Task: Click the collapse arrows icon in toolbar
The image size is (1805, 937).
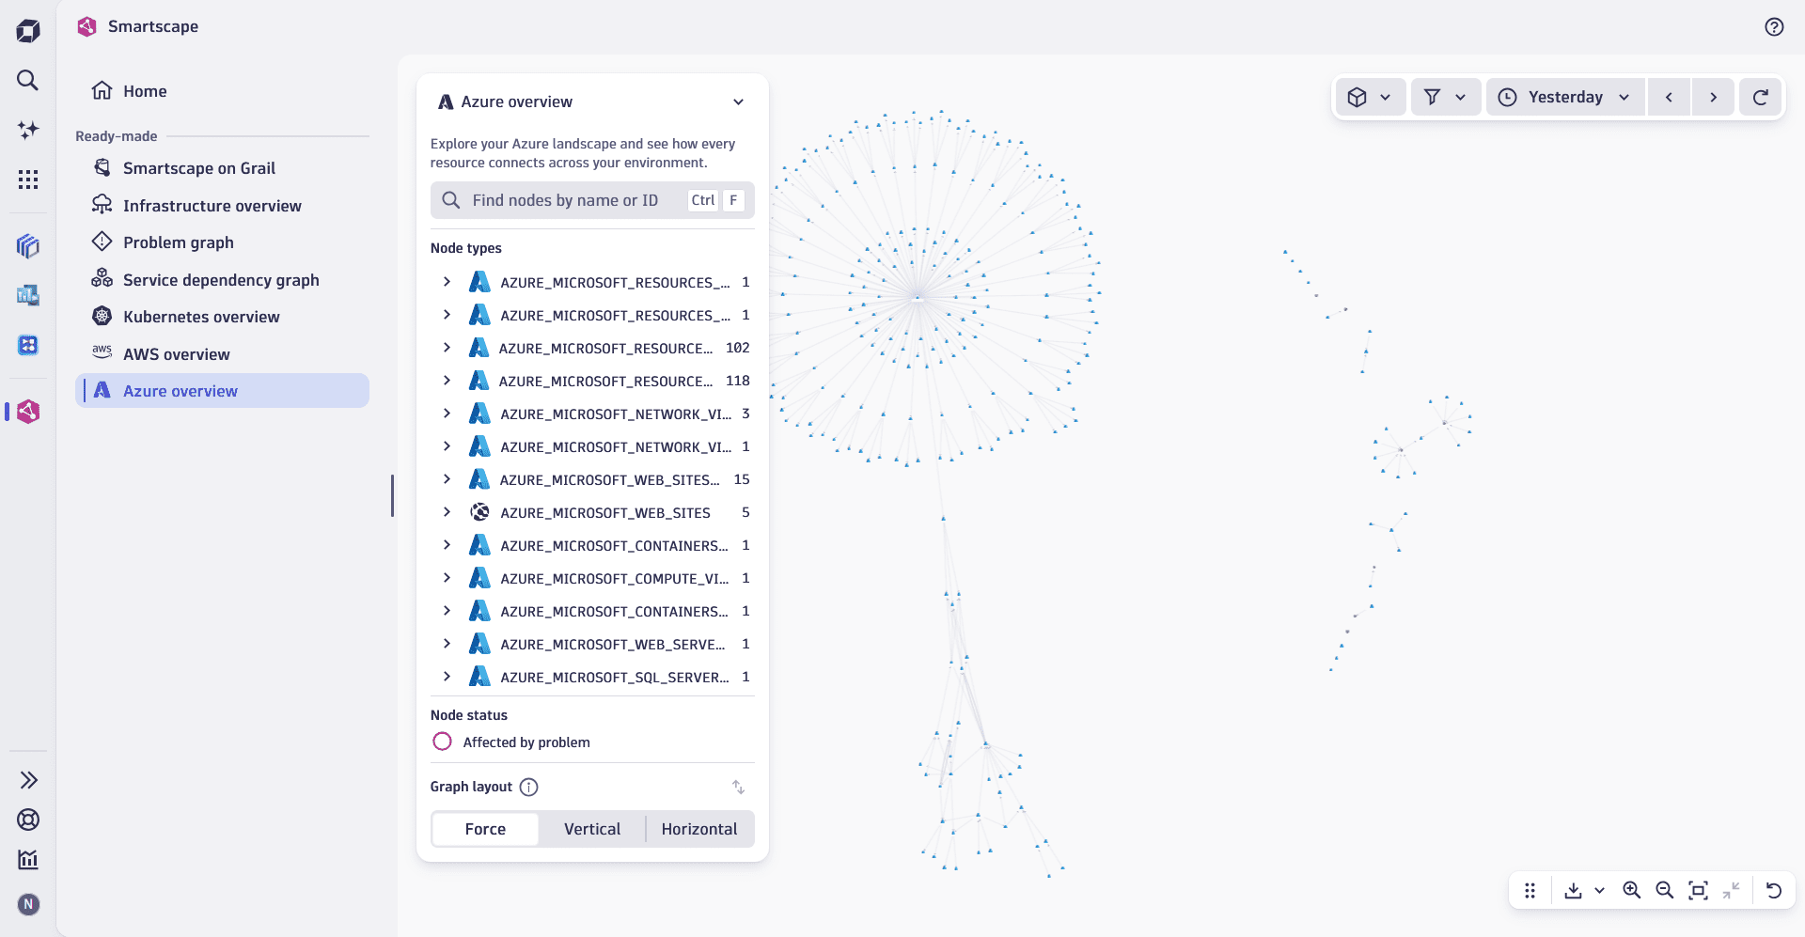Action: [1731, 890]
